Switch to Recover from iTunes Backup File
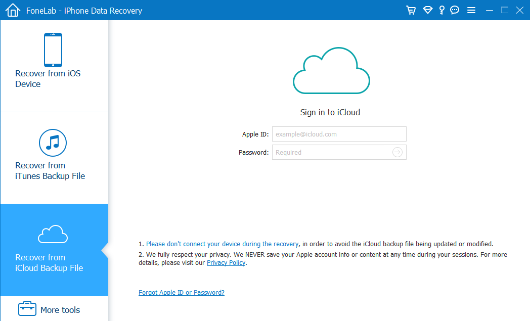This screenshot has height=321, width=530. (x=53, y=156)
